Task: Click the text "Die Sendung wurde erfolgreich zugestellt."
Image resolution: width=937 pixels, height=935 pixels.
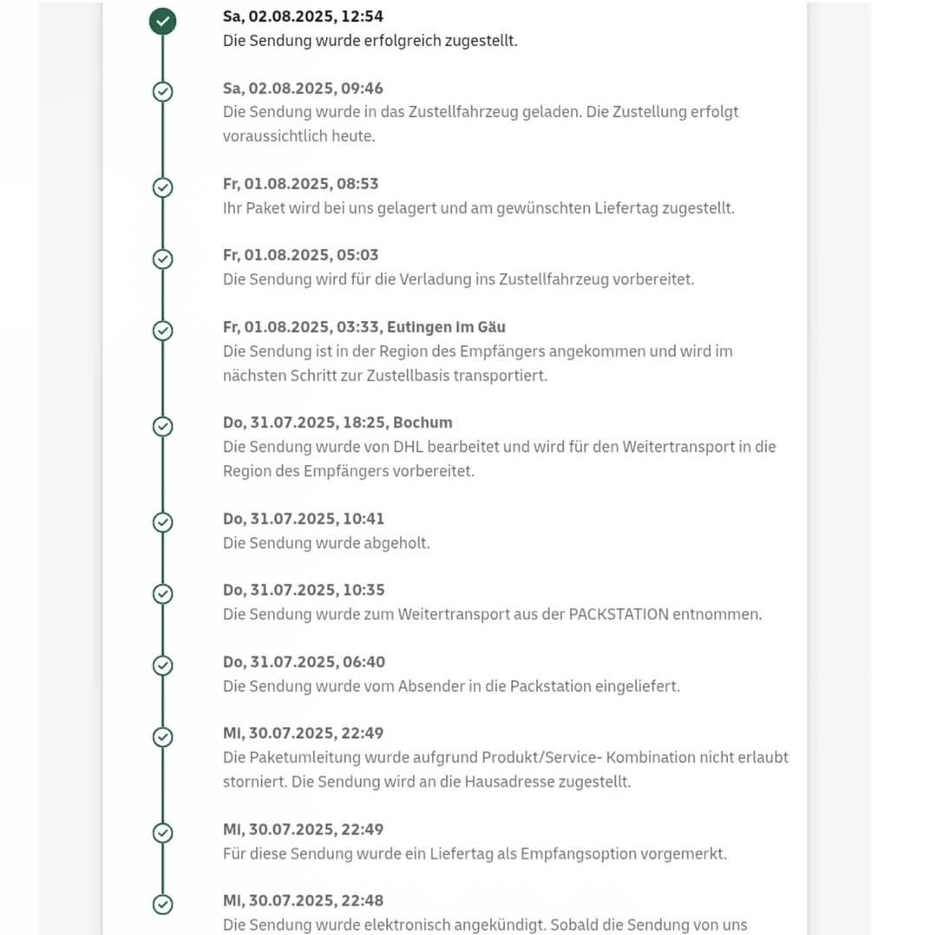Action: [x=370, y=41]
